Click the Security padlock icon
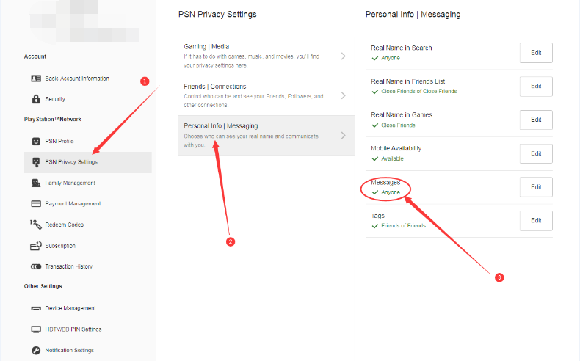This screenshot has width=580, height=361. click(36, 99)
